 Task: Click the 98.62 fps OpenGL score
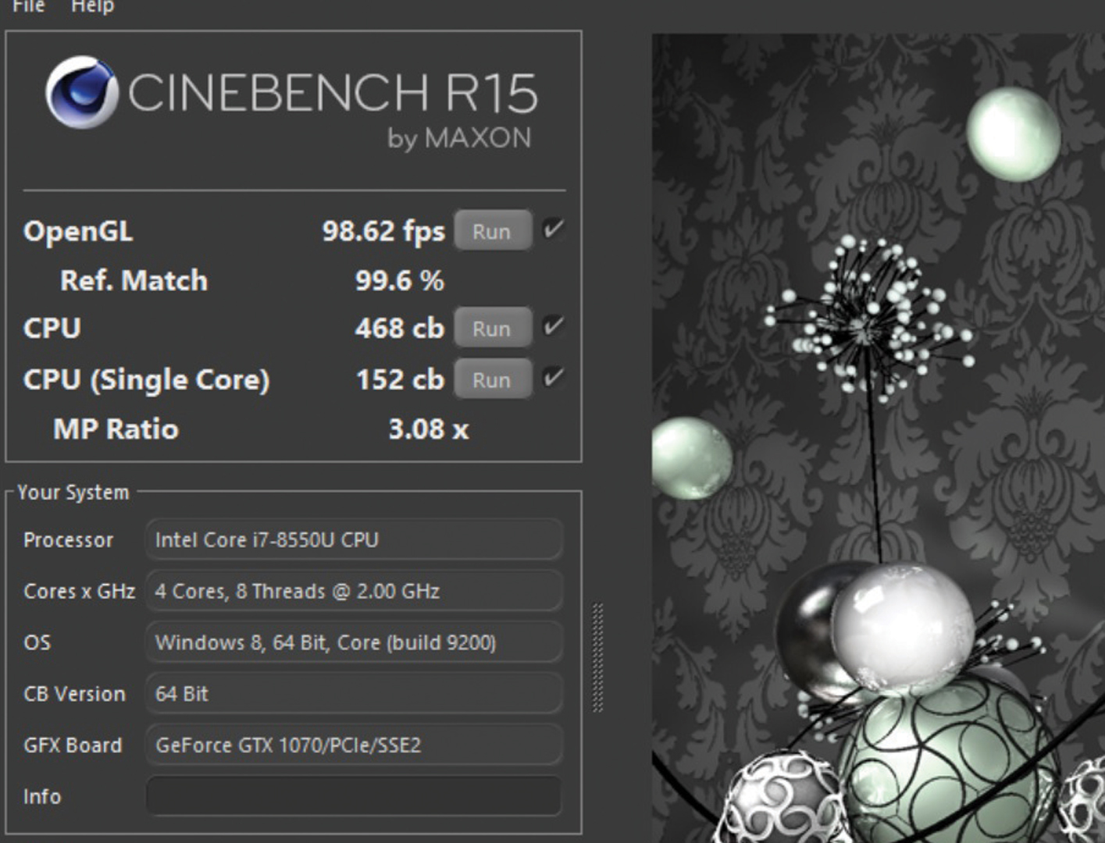pyautogui.click(x=383, y=231)
